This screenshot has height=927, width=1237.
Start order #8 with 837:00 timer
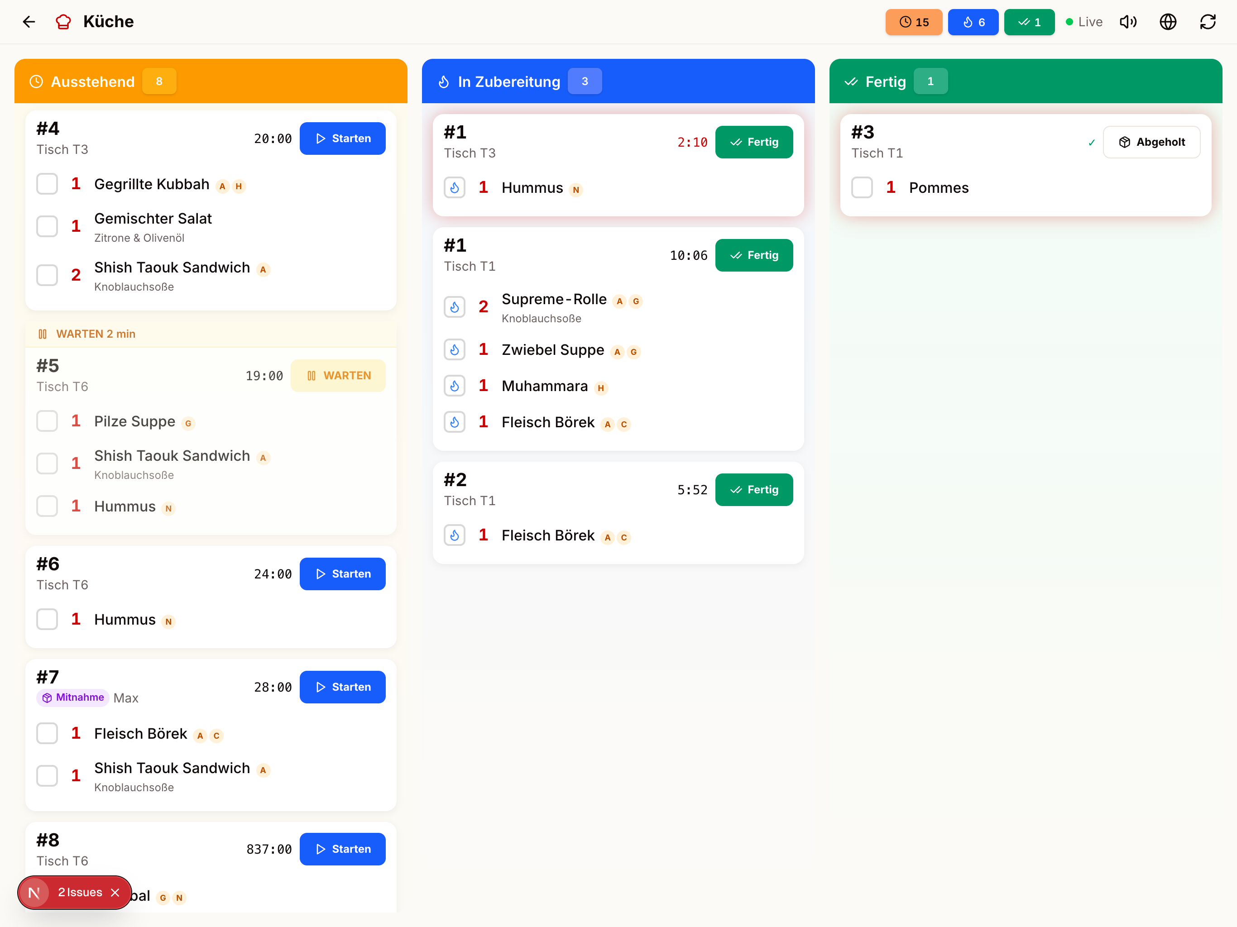point(342,849)
